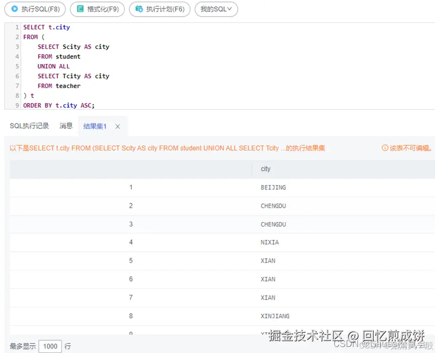Click the 该表不可编辑 notice
The width and height of the screenshot is (435, 353).
(x=410, y=148)
